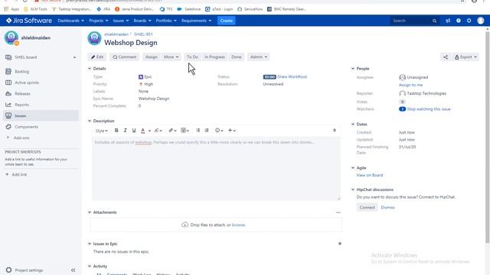Collapse the People section

353,69
